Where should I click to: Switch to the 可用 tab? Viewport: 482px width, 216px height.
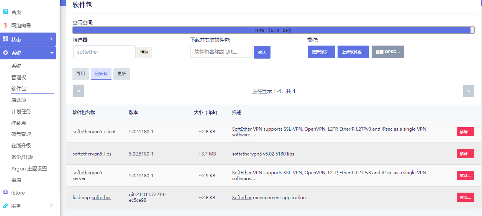[80, 74]
